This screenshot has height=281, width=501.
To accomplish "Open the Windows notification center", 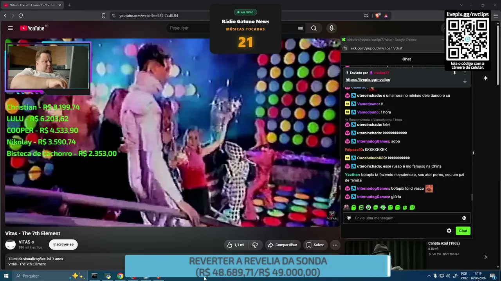I will [493, 276].
